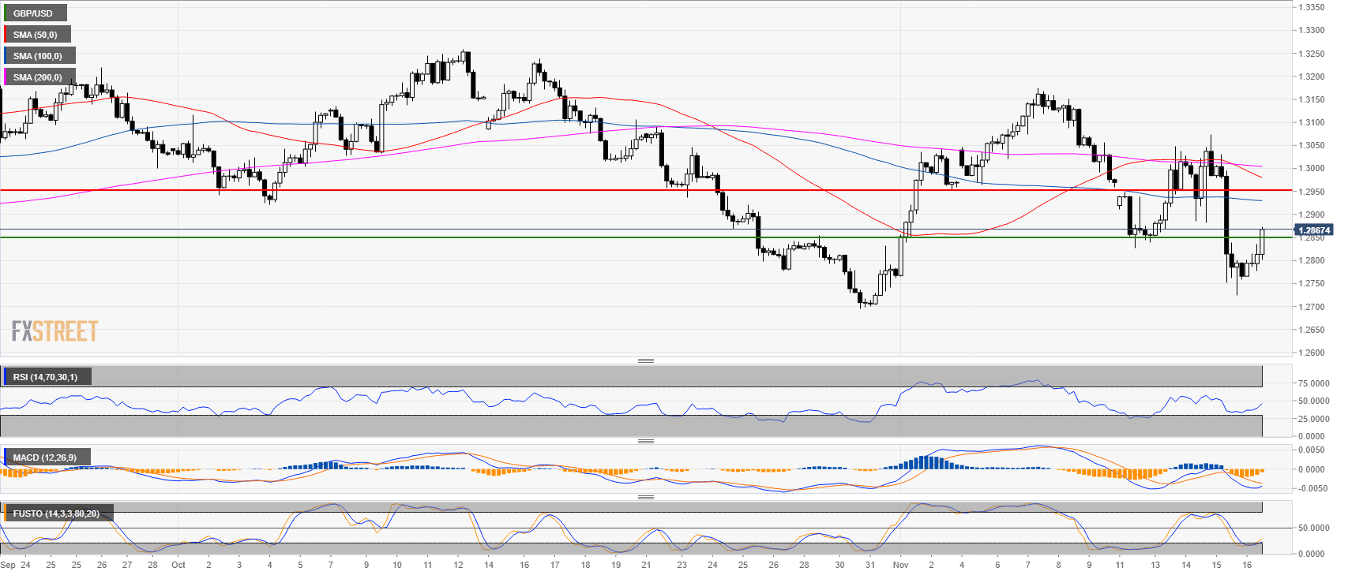
Task: Click the 16 date label beside 15
Action: 1247,565
